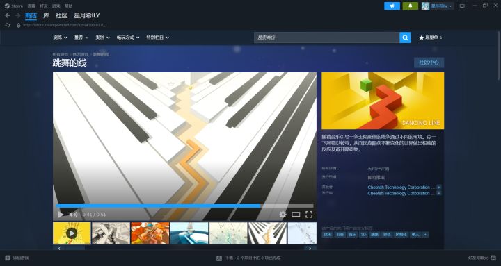The height and width of the screenshot is (266, 501).
Task: Select the blue water screenshot thumbnail
Action: point(189,233)
